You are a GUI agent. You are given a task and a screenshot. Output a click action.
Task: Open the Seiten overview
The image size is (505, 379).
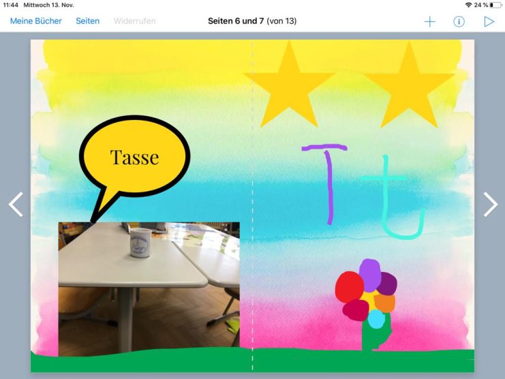pos(87,21)
